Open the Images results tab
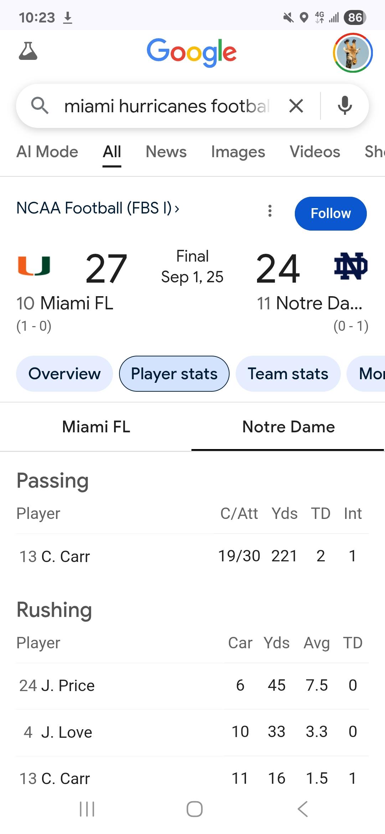385x834 pixels. click(x=238, y=152)
